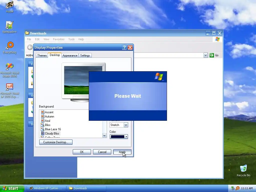Viewport: 256px width, 192px height.
Task: Open the Favorites menu in Downloads
Action: (58, 39)
